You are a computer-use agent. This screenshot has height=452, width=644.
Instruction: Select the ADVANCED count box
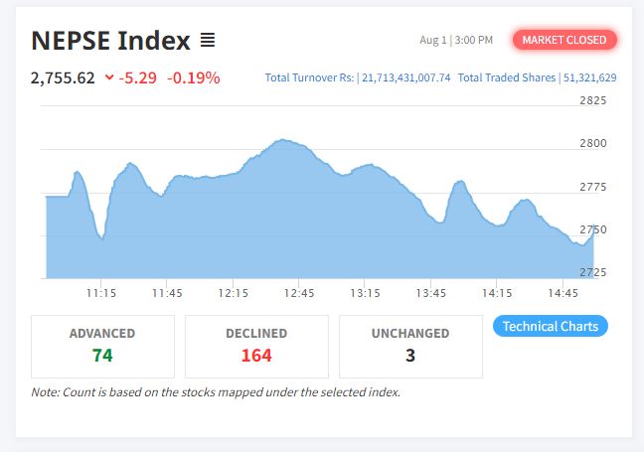tap(102, 347)
